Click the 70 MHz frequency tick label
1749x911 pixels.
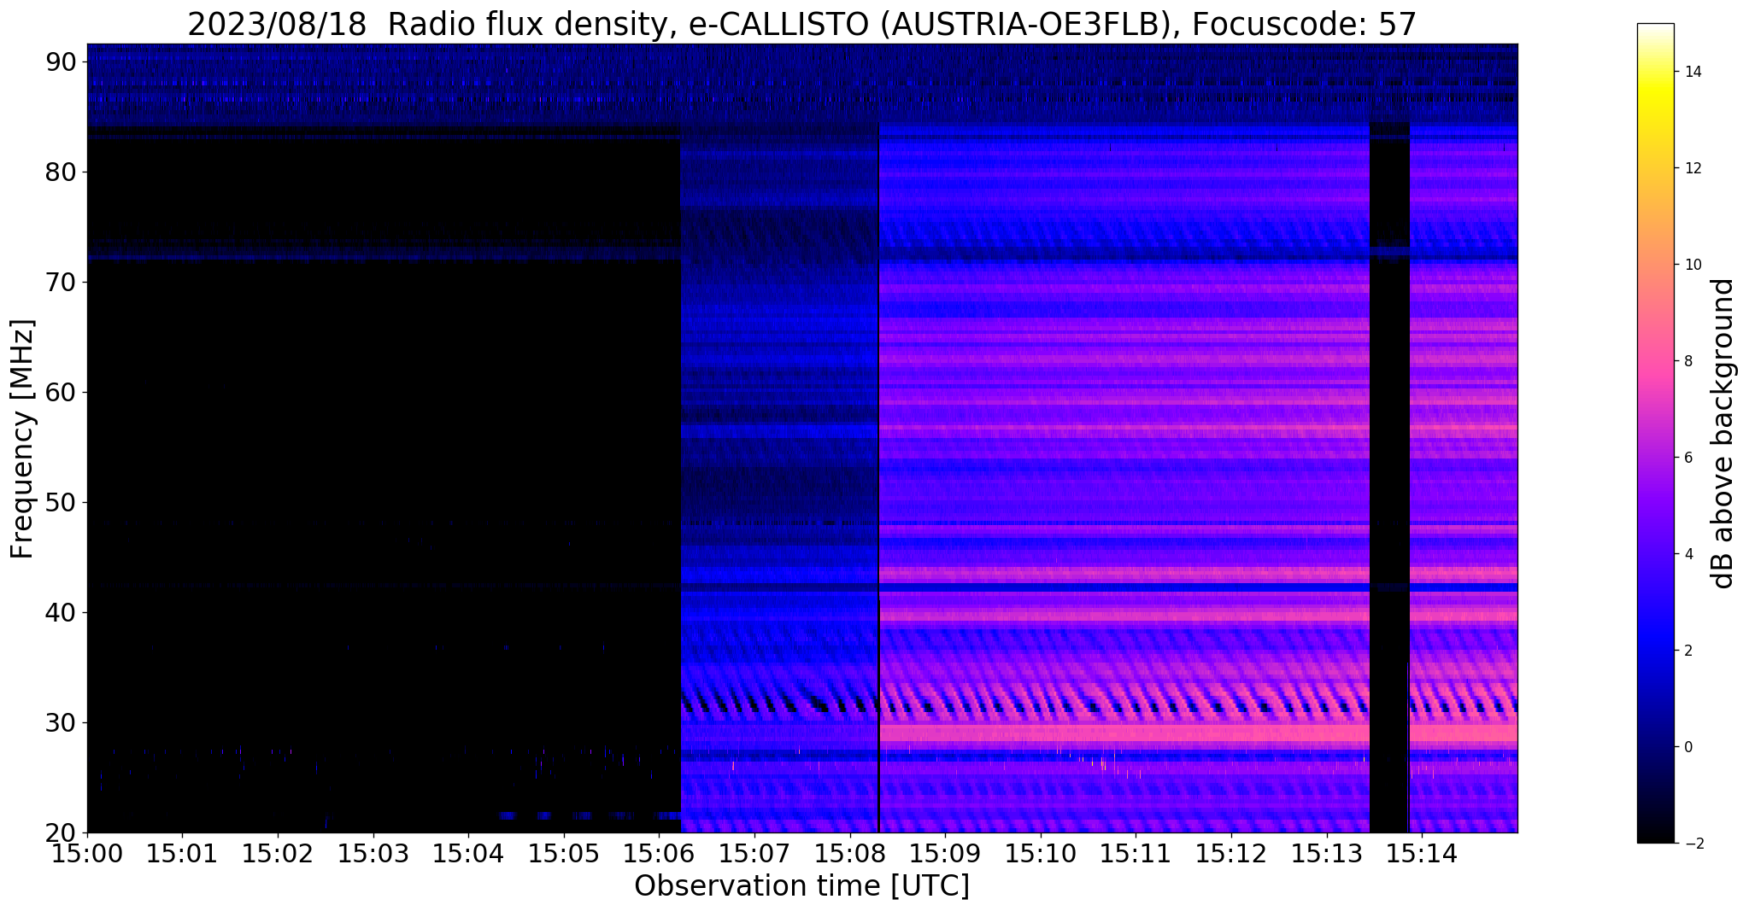point(61,282)
